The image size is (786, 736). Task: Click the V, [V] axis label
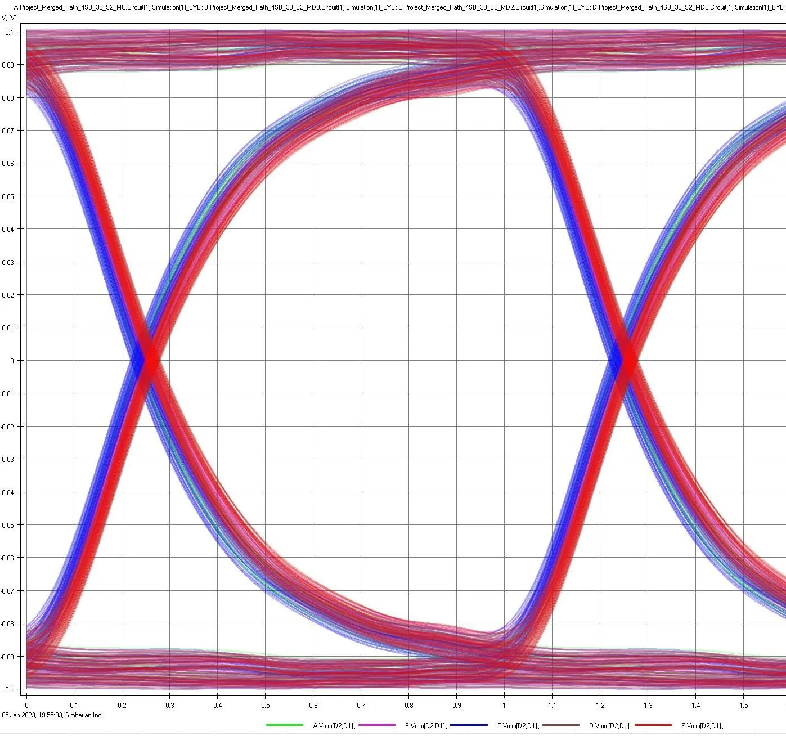click(9, 18)
